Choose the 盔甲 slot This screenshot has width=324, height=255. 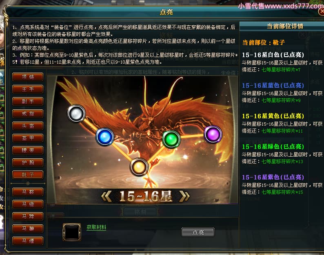(28, 138)
